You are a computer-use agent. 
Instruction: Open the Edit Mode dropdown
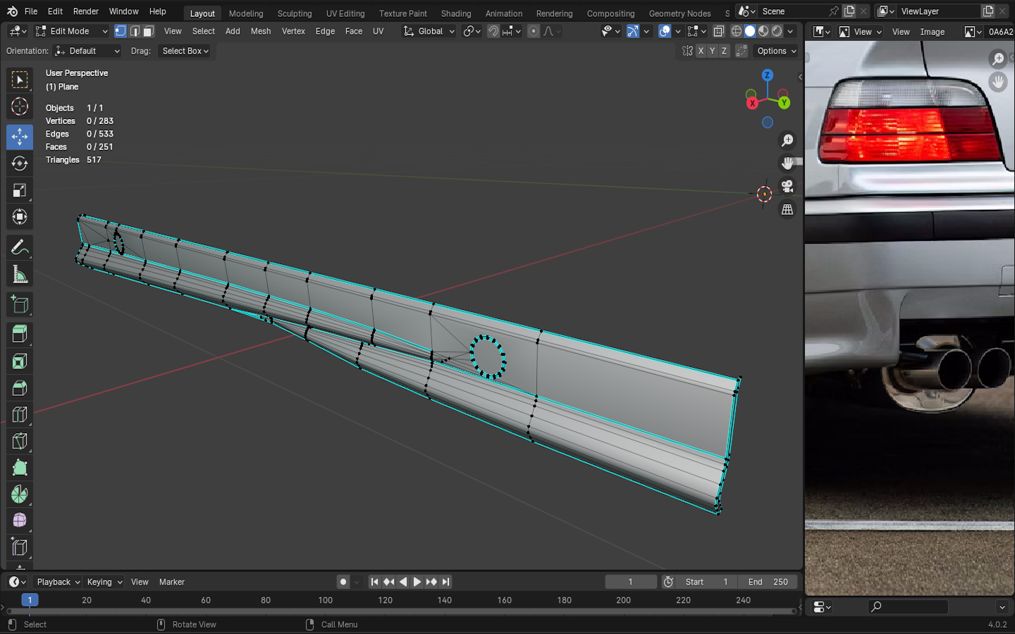[71, 31]
